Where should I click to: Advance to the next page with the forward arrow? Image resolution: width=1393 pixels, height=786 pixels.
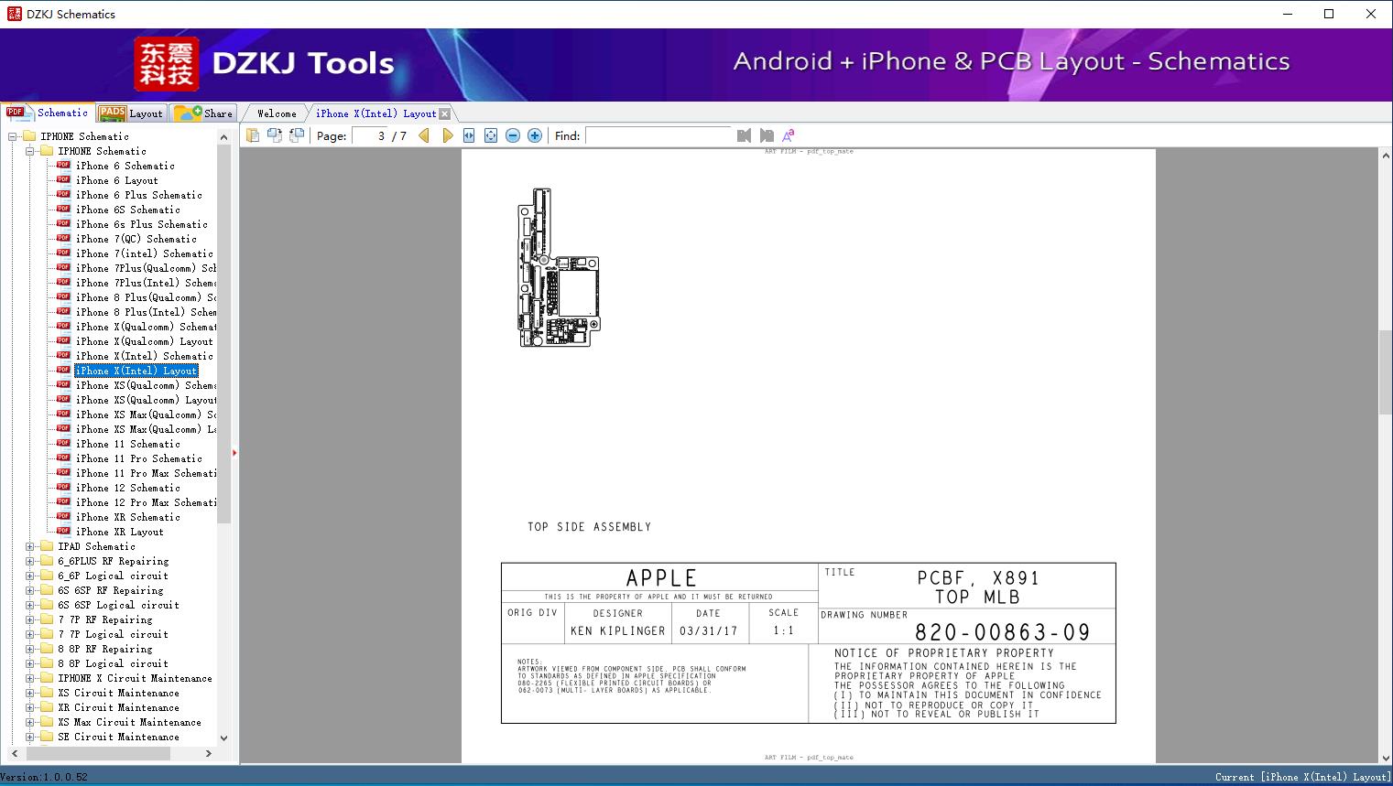pos(447,135)
